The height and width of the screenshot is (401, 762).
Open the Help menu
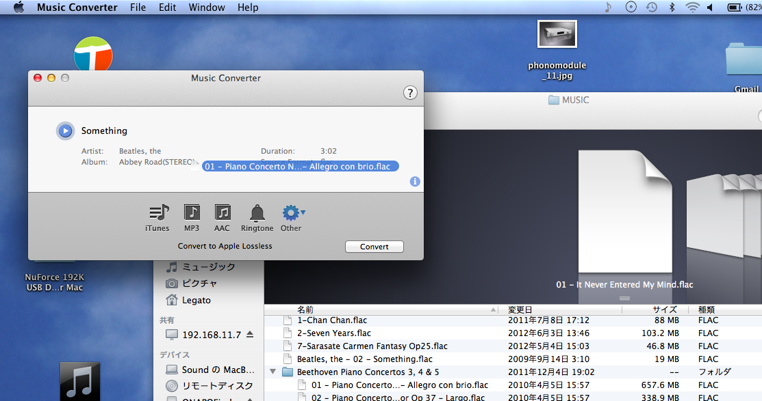[x=248, y=8]
